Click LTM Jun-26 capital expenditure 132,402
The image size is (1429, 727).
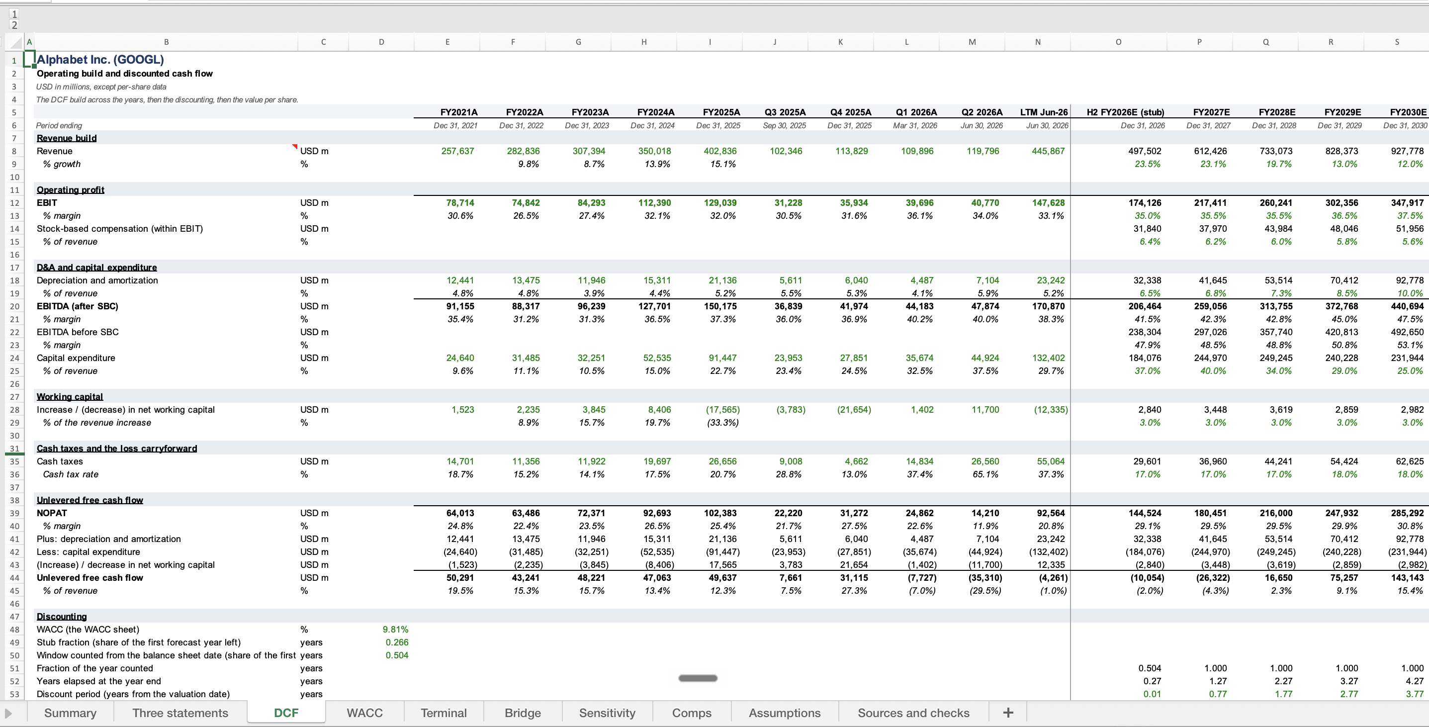(1048, 358)
